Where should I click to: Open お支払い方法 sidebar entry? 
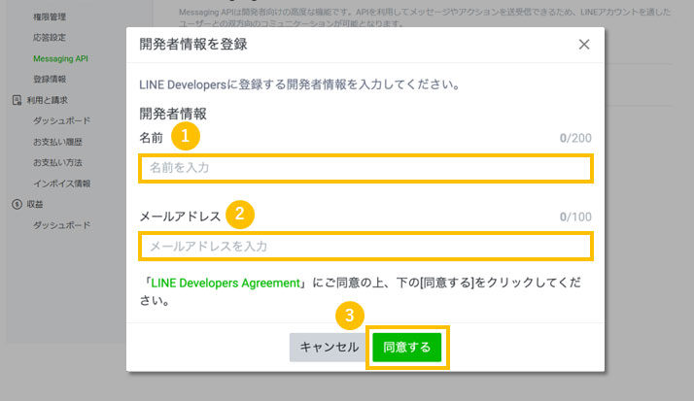click(x=56, y=162)
